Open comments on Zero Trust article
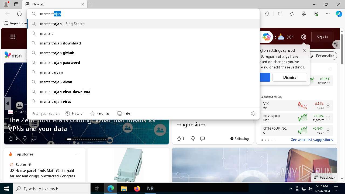This screenshot has height=194, width=345. [x=34, y=138]
